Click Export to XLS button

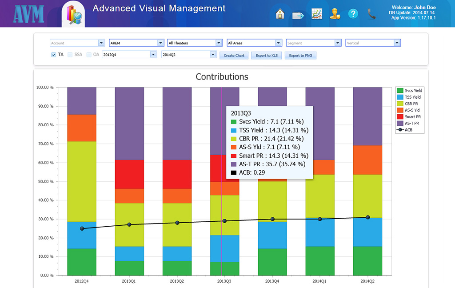(x=266, y=56)
